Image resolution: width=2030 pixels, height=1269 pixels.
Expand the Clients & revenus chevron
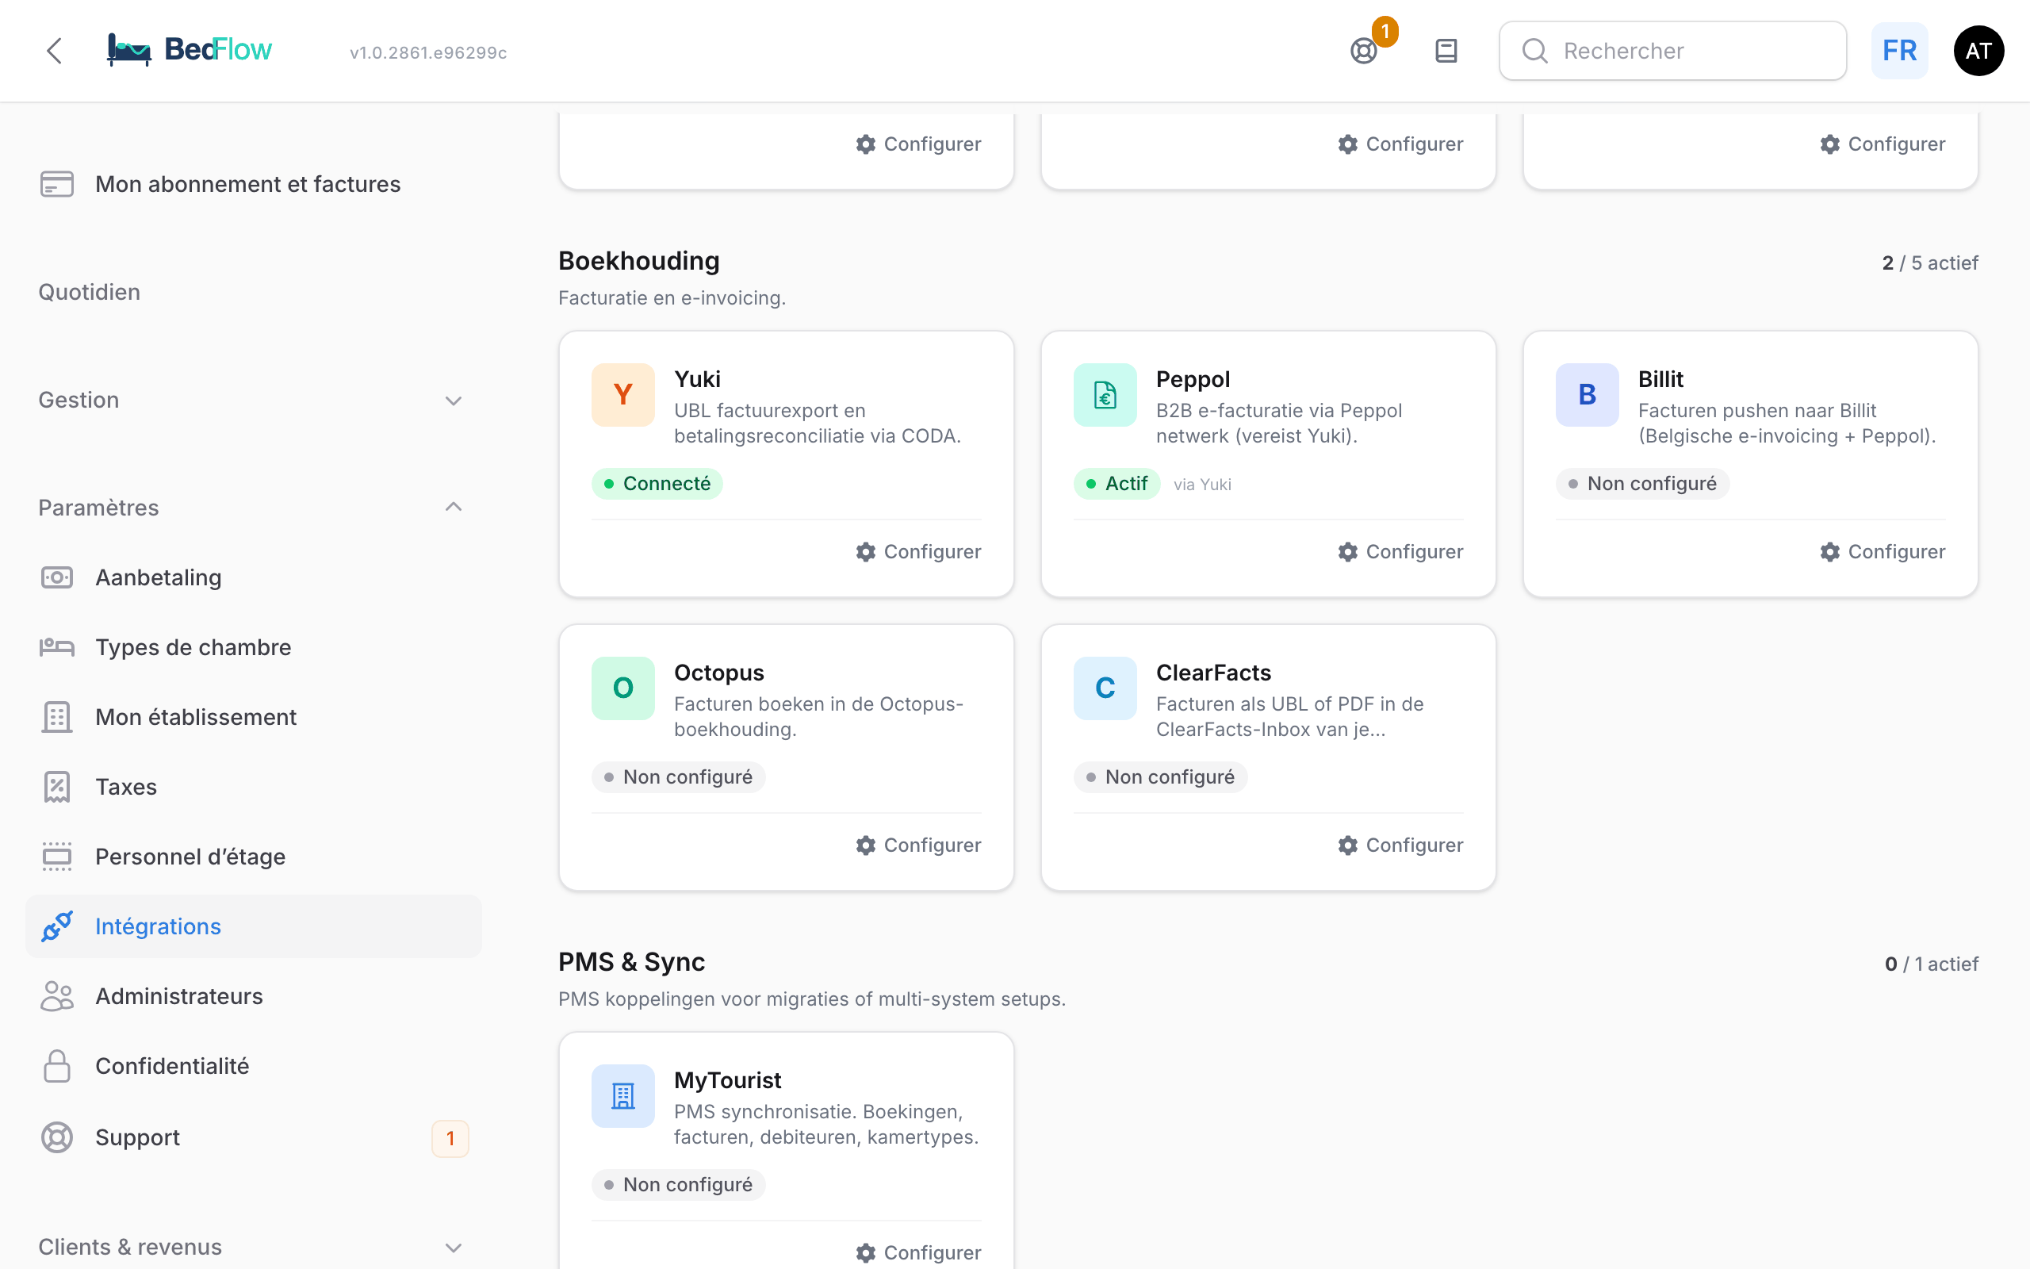(454, 1247)
